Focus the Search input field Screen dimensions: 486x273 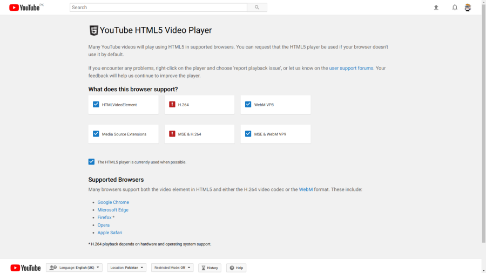[158, 8]
